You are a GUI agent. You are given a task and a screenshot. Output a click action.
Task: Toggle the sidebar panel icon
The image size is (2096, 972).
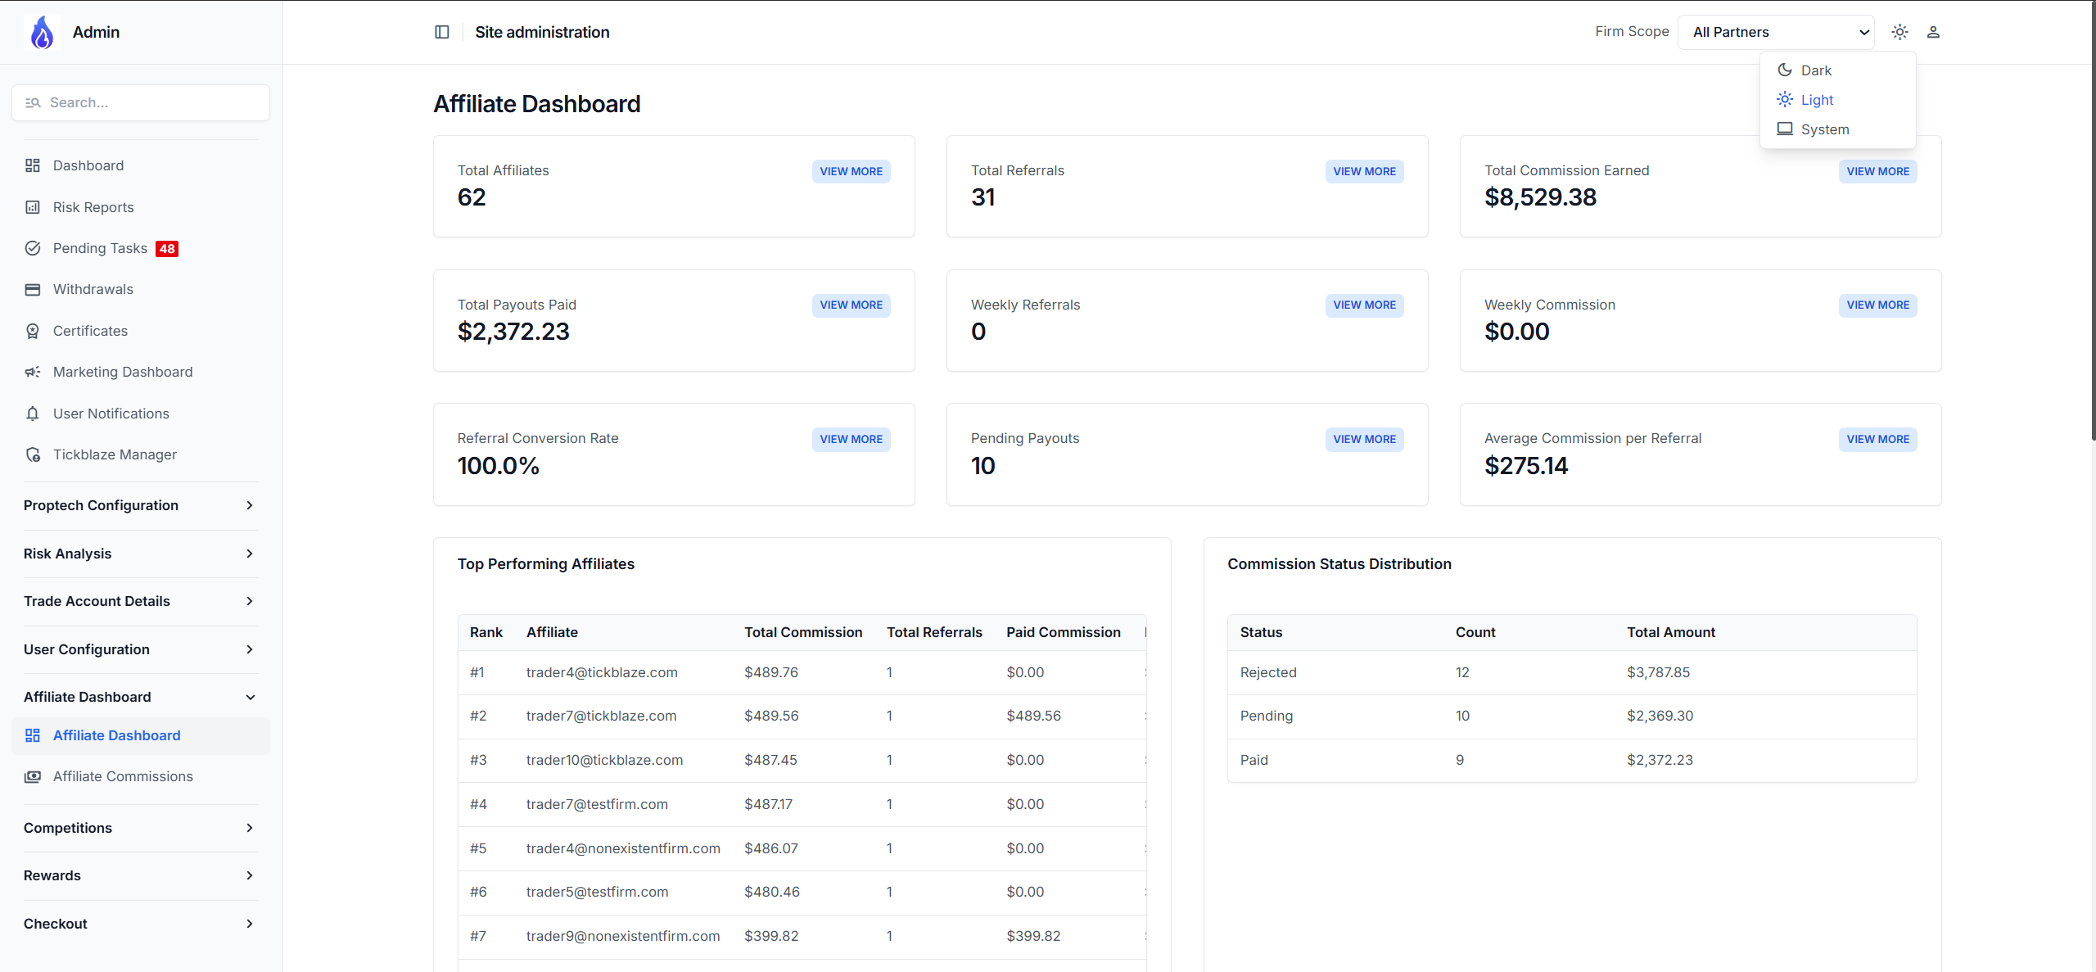click(442, 32)
